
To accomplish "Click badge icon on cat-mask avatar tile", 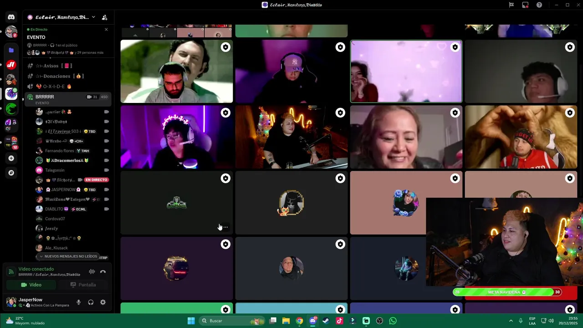I will point(340,178).
